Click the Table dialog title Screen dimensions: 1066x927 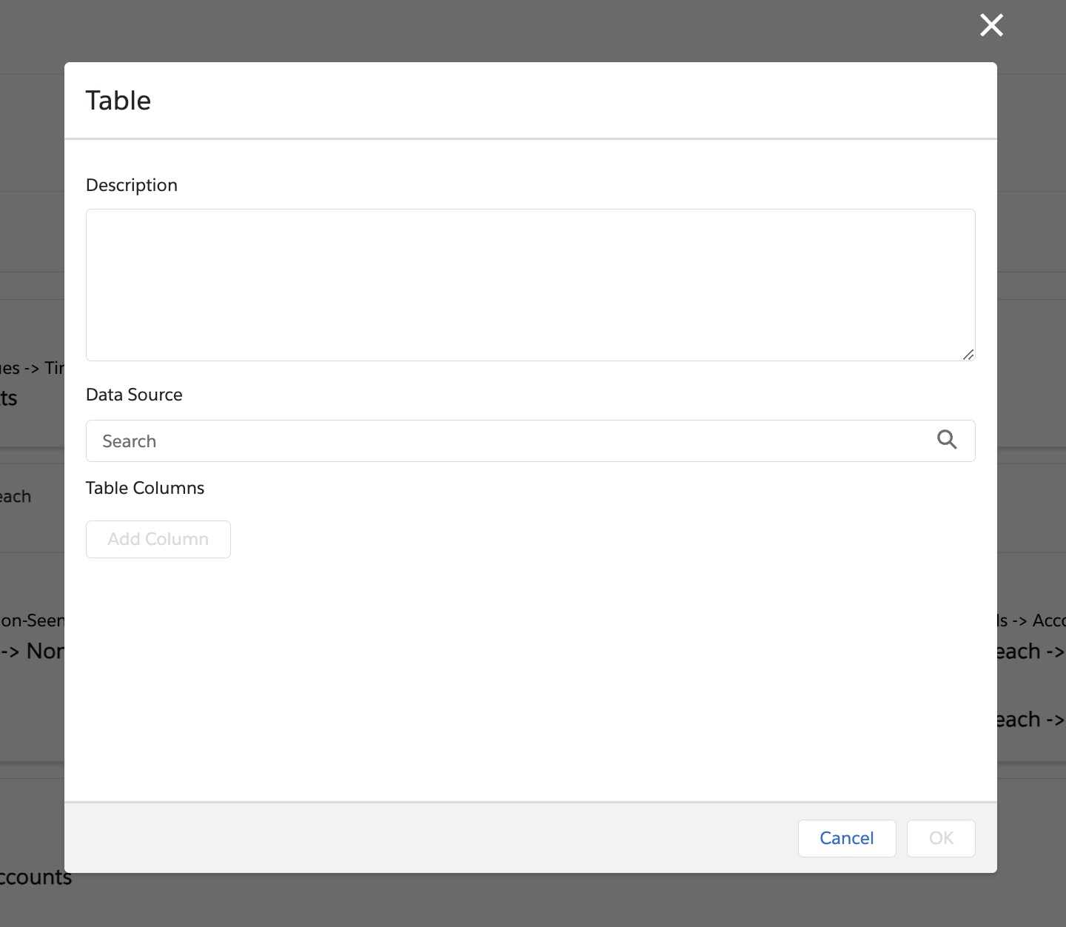[x=118, y=101]
